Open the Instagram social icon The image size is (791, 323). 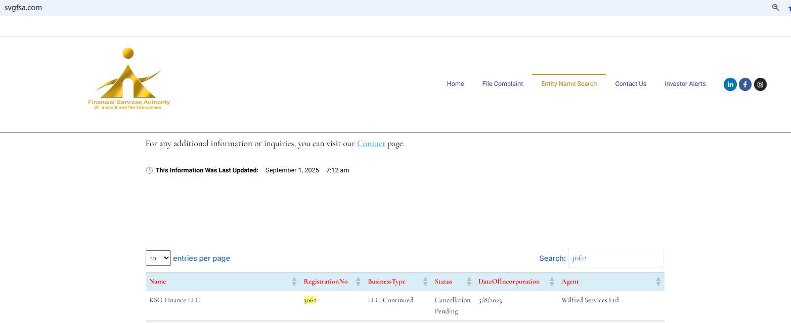pyautogui.click(x=760, y=84)
